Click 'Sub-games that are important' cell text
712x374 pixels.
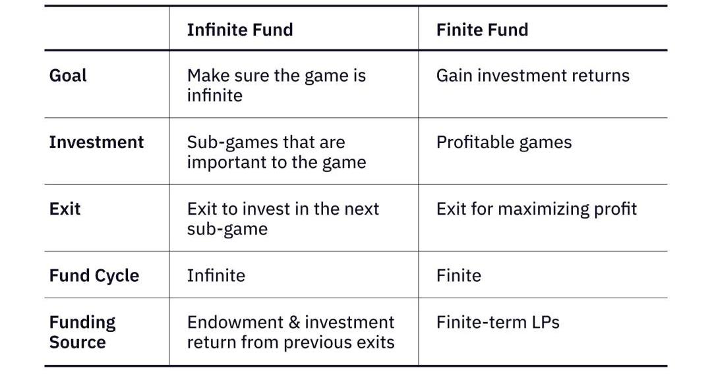[276, 152]
